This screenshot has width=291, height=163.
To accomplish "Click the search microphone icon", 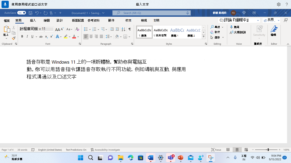I will coord(188,13).
